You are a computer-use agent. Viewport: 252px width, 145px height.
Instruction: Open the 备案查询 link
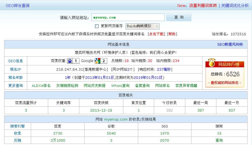(x=142, y=86)
